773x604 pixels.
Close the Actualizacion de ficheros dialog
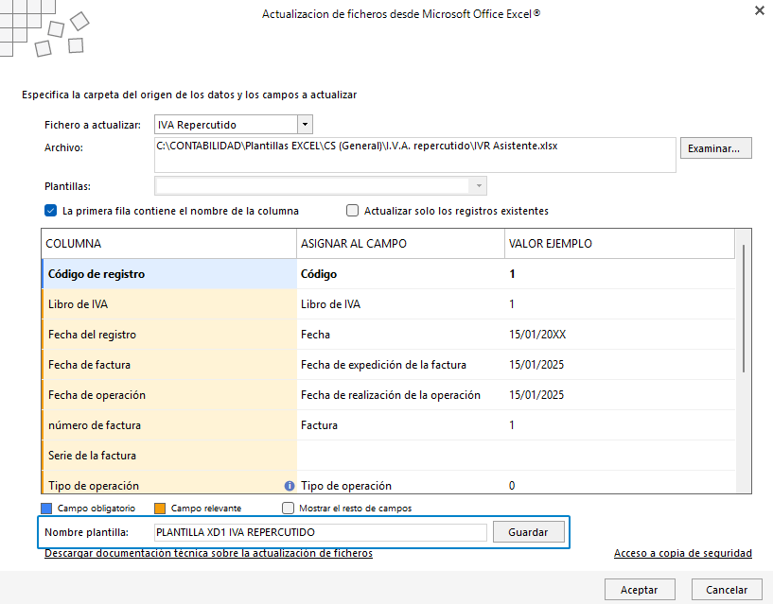click(x=759, y=10)
